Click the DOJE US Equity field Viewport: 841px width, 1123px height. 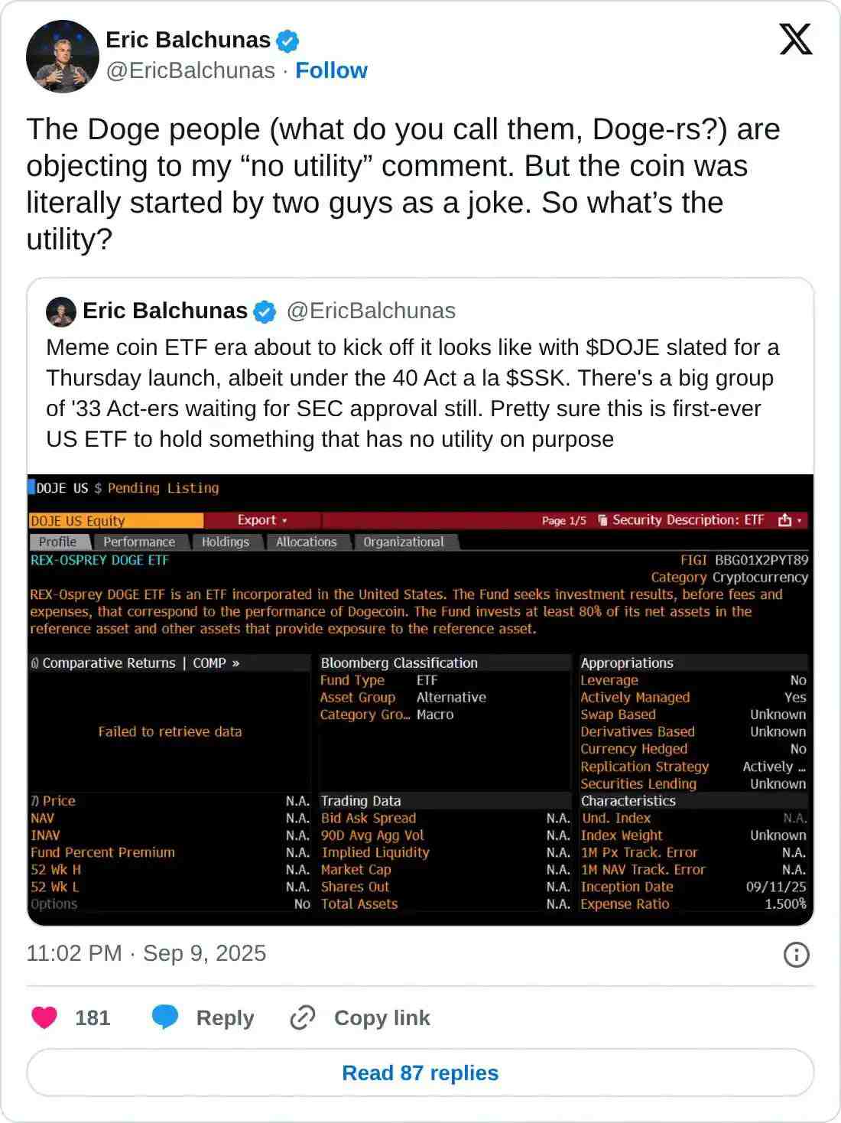point(116,521)
